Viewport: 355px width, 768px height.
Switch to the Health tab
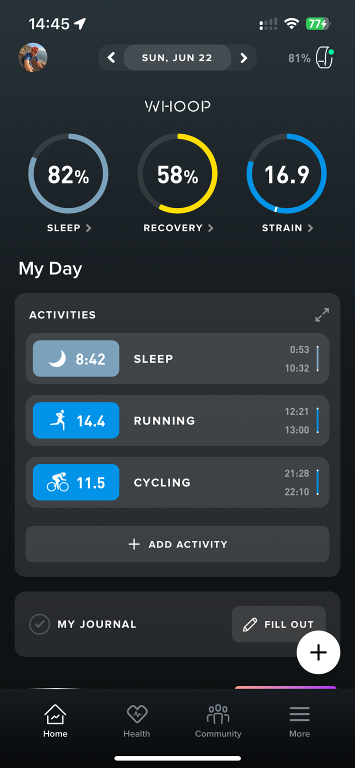(x=136, y=721)
